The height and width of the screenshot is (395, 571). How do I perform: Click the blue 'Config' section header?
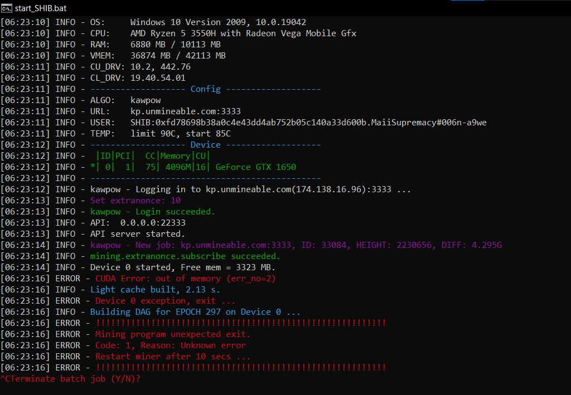pos(205,89)
